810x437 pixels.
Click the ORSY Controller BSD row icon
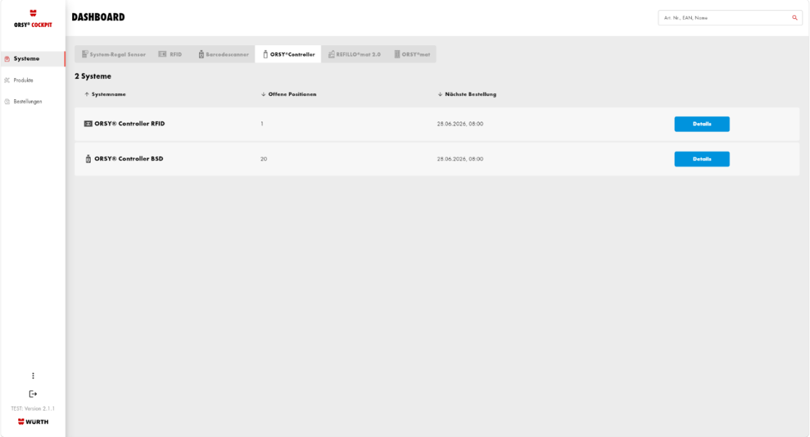pos(88,159)
